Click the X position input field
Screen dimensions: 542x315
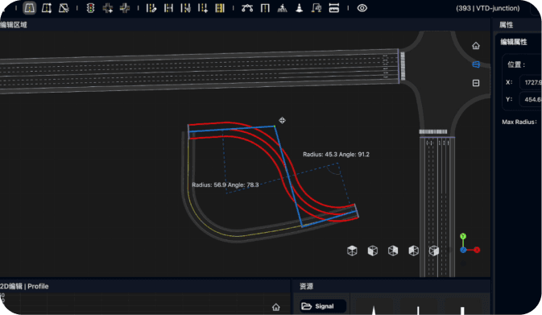(x=531, y=82)
